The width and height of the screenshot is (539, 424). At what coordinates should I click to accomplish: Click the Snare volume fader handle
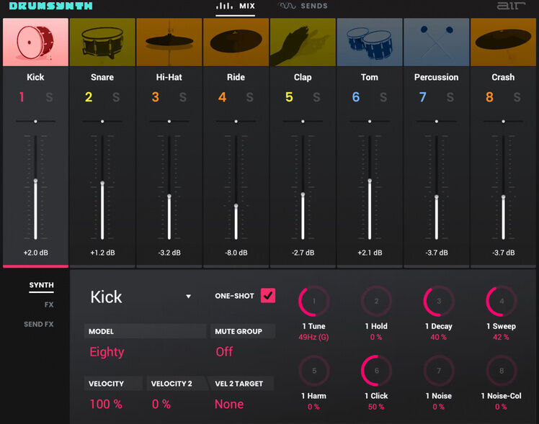[102, 184]
